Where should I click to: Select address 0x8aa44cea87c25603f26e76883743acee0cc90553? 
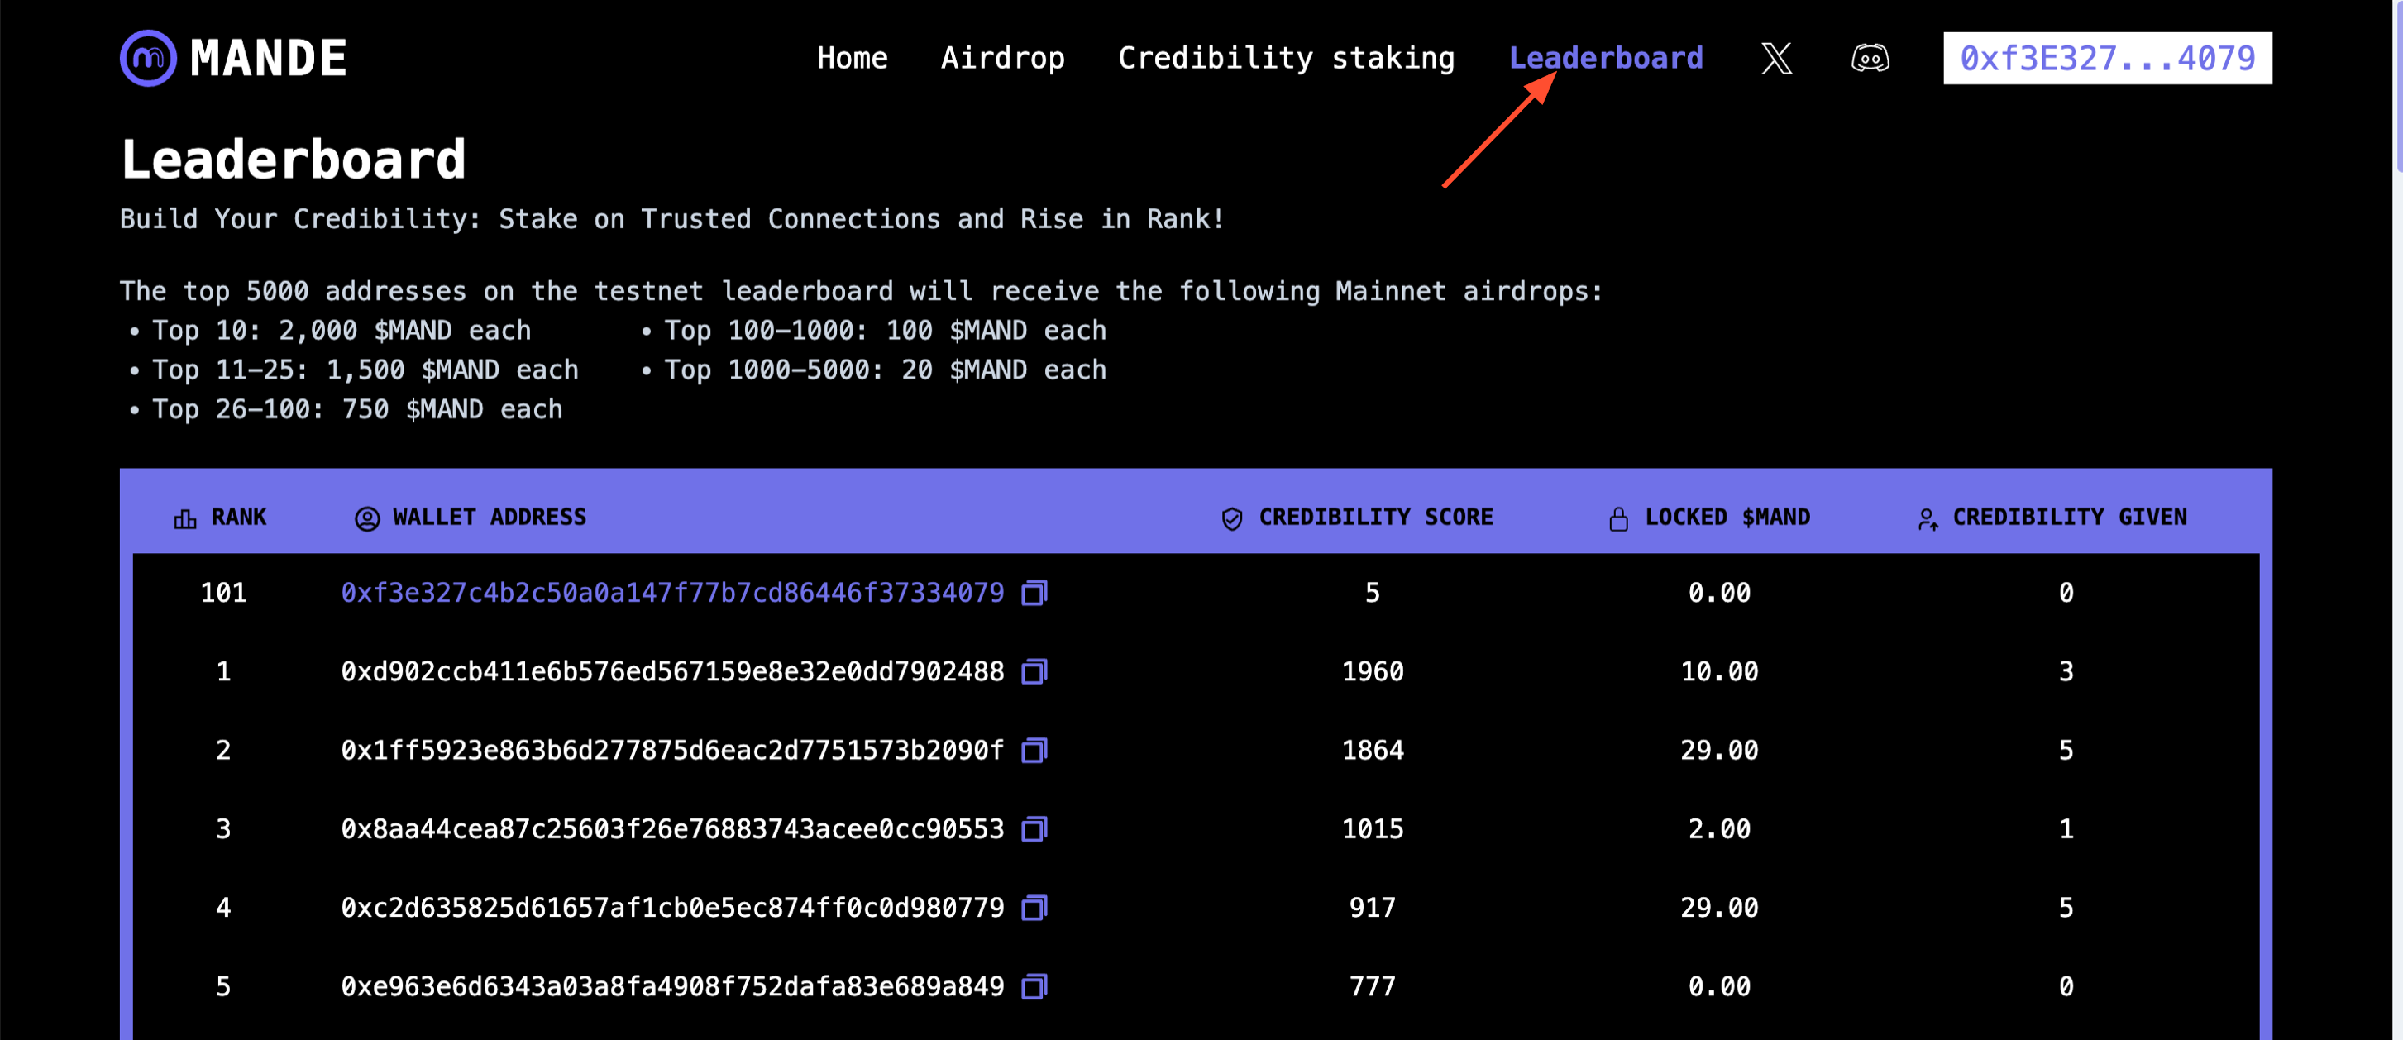click(671, 829)
